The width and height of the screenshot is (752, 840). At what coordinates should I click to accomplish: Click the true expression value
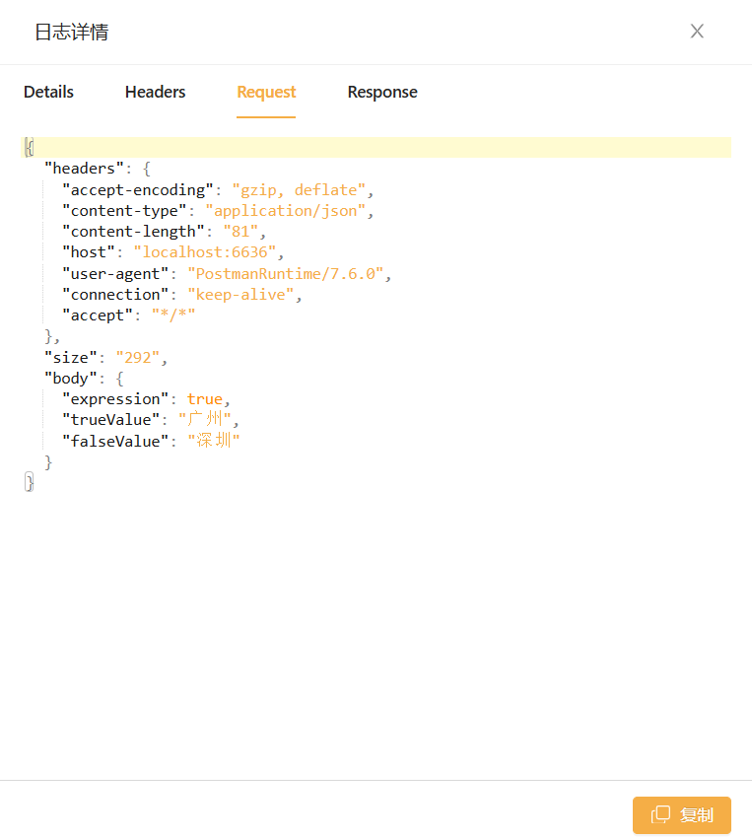point(205,399)
